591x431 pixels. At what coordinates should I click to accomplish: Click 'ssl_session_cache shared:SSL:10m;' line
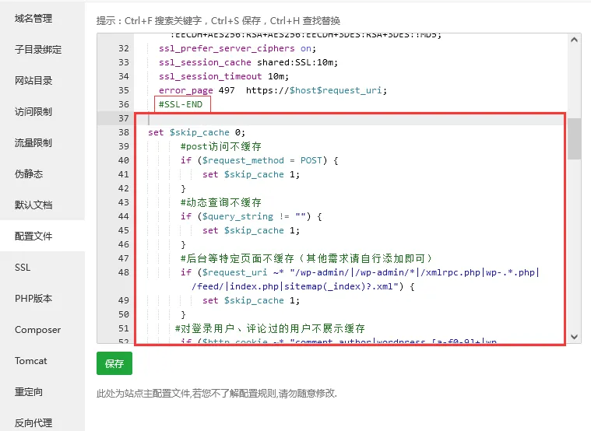tap(248, 62)
